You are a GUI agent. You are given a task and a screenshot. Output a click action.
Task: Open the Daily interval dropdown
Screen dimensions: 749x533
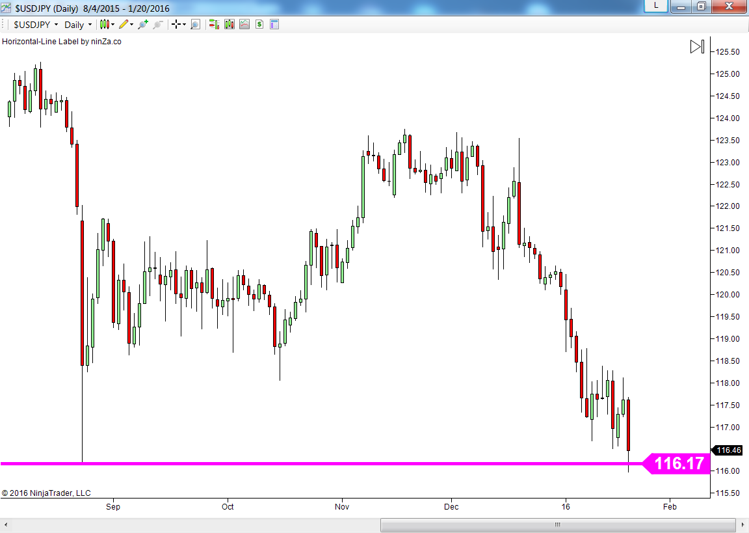[78, 24]
